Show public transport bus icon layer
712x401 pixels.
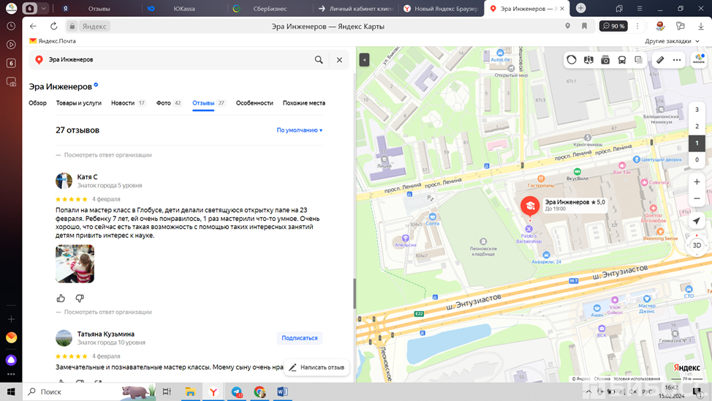click(621, 60)
